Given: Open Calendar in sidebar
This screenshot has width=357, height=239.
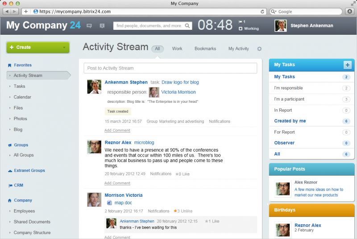Looking at the screenshot, I should 22,97.
